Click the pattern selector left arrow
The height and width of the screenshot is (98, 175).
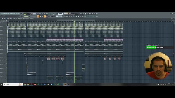[x=55, y=16]
